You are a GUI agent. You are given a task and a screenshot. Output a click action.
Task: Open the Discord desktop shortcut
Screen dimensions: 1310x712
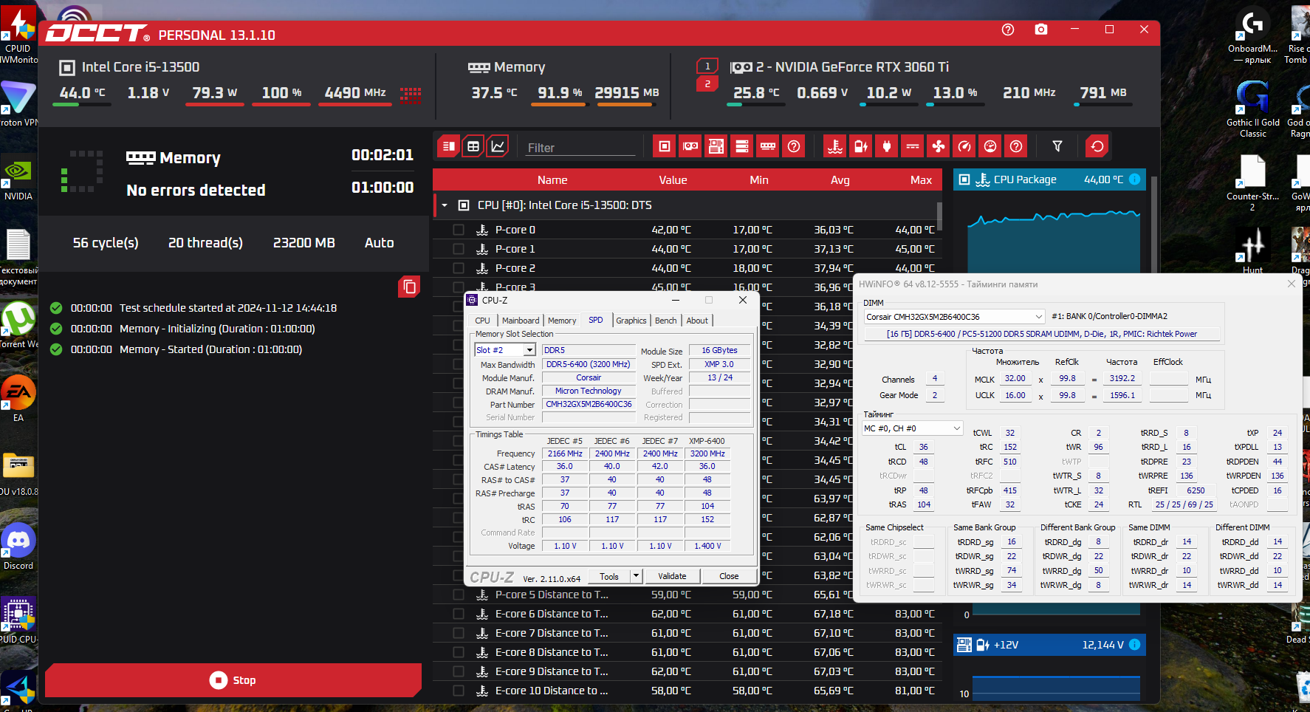point(18,547)
